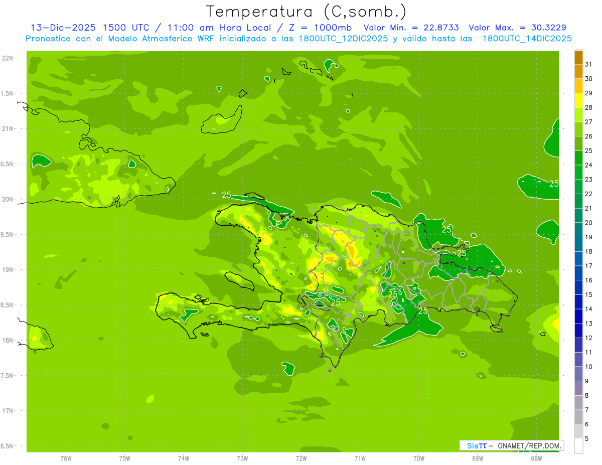Click the '17N' latitude label
602x465 pixels.
point(7,411)
